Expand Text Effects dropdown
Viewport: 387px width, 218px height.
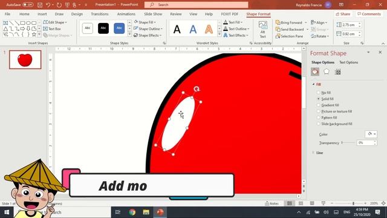pyautogui.click(x=247, y=35)
